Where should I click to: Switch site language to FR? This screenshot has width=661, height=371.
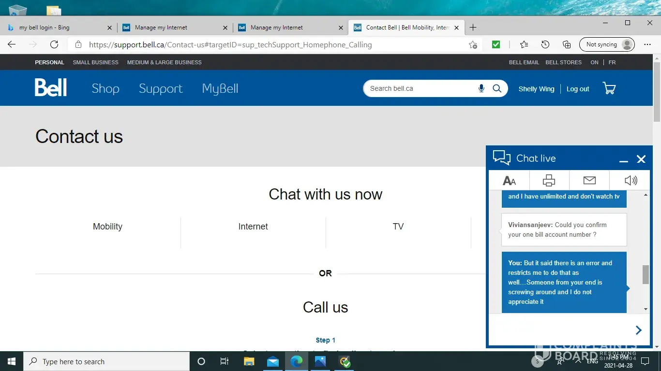point(612,62)
